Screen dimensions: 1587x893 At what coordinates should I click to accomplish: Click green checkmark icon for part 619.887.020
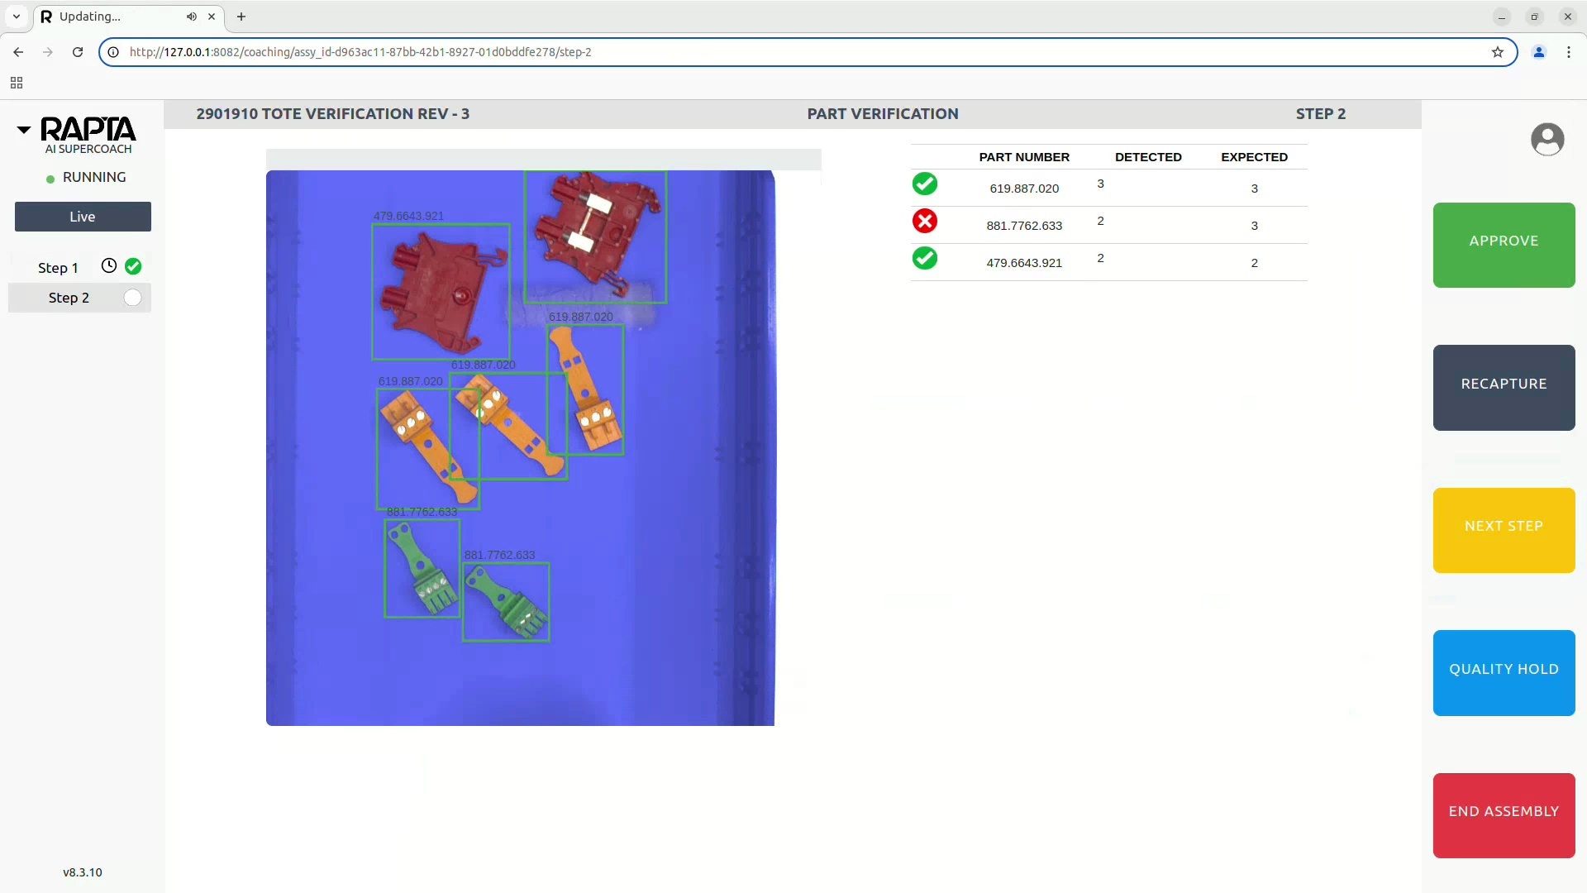click(924, 184)
